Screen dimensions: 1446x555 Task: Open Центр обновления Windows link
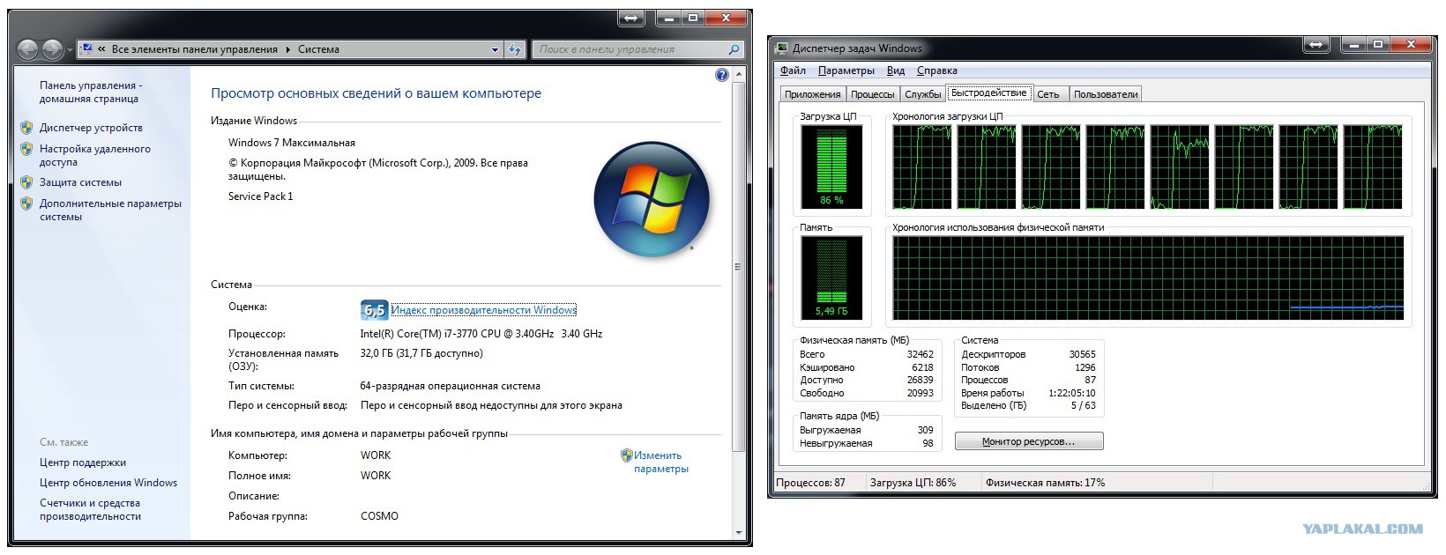point(108,483)
